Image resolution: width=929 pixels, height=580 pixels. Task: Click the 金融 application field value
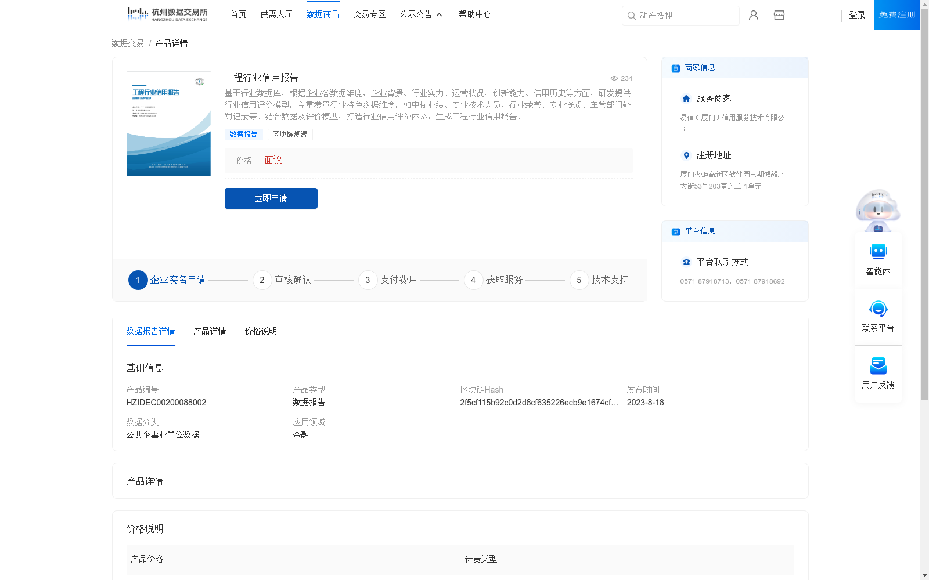(301, 435)
